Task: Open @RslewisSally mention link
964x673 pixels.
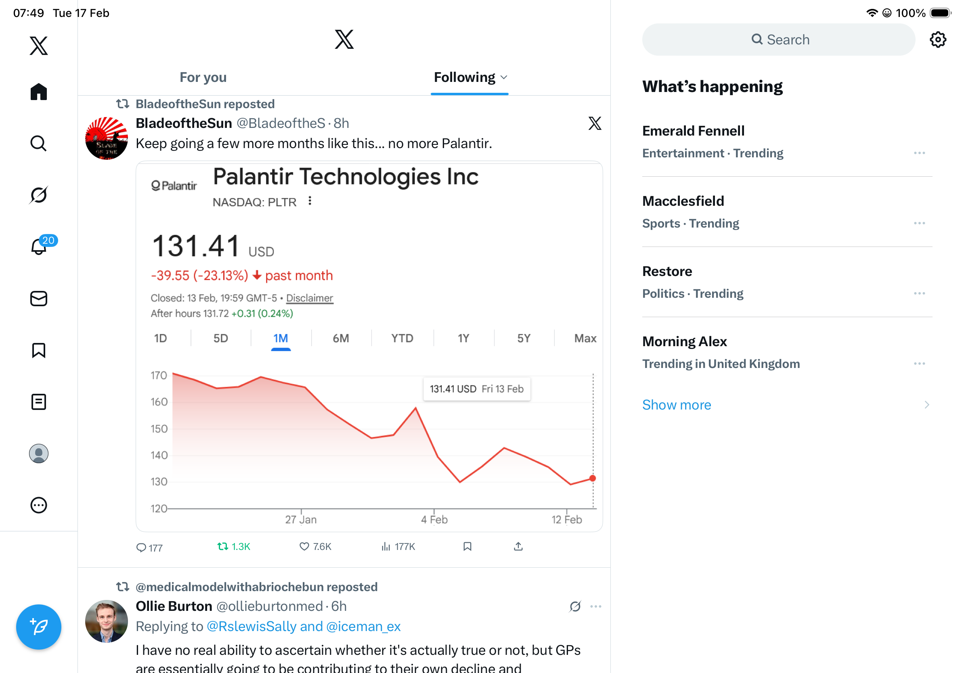Action: [251, 627]
